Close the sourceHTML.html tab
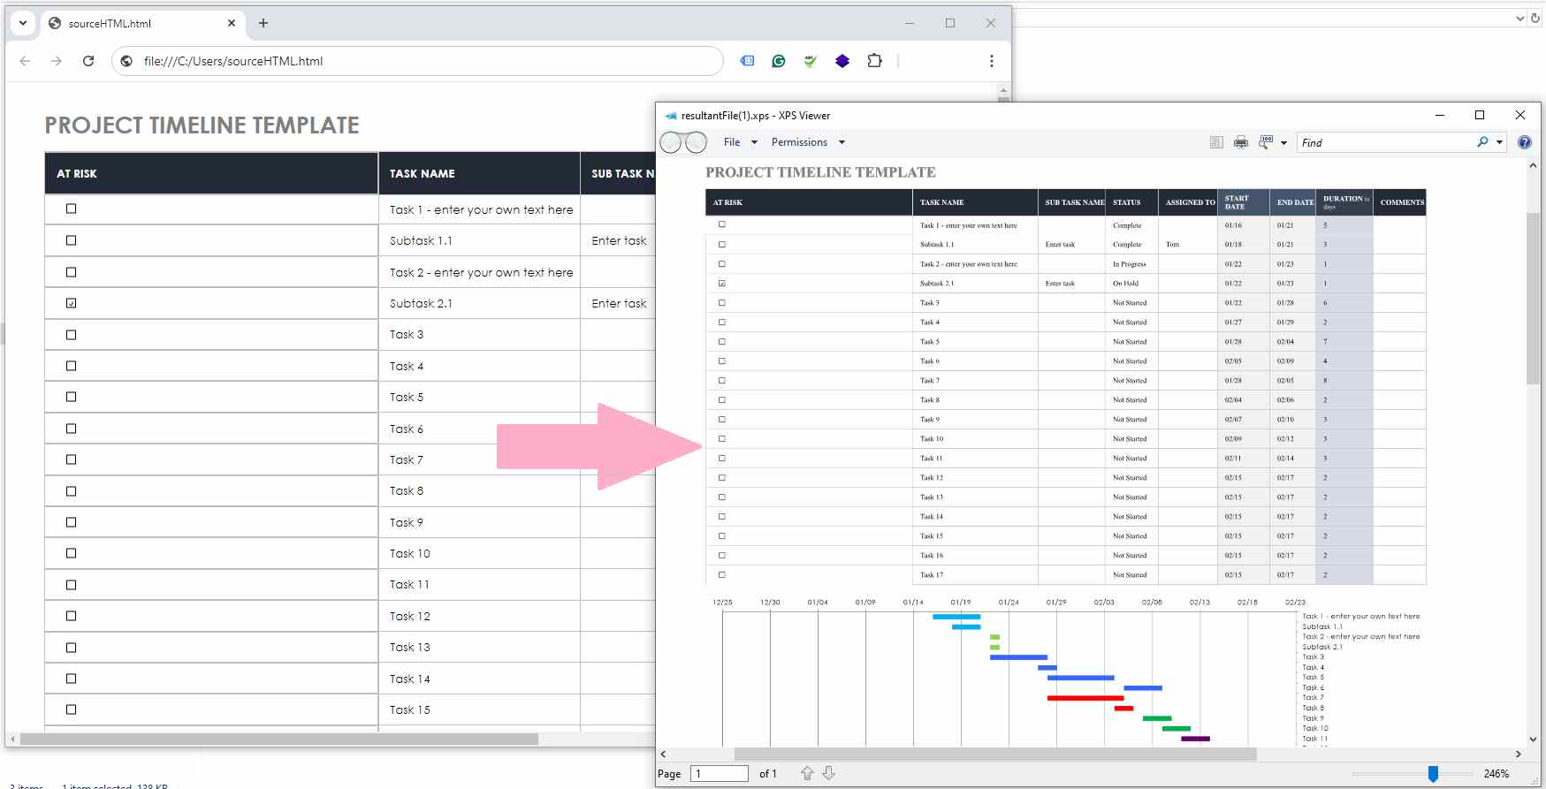The width and height of the screenshot is (1546, 789). pos(232,23)
